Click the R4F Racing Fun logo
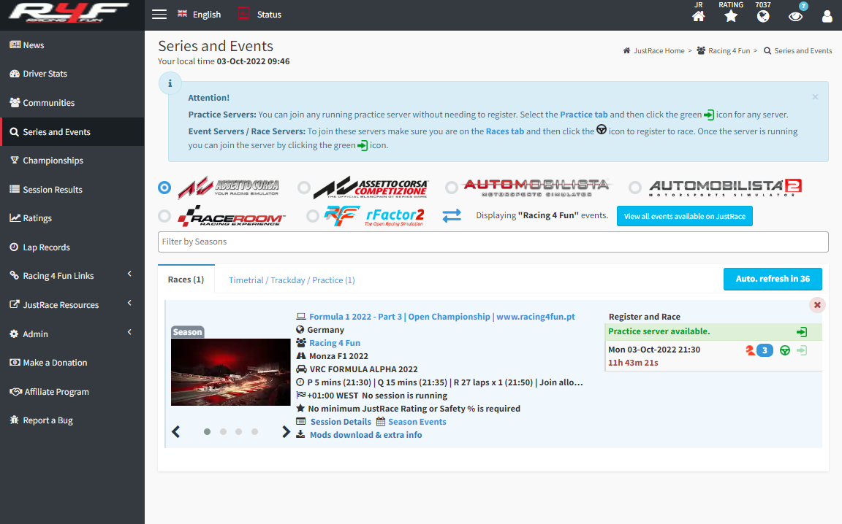Image resolution: width=842 pixels, height=524 pixels. [69, 13]
